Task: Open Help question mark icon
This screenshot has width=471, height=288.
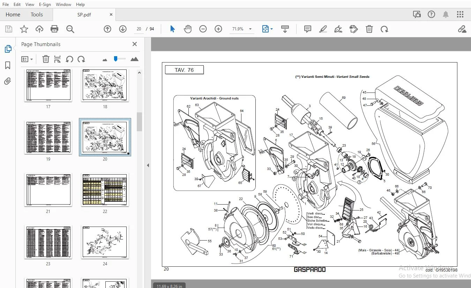Action: [x=432, y=14]
